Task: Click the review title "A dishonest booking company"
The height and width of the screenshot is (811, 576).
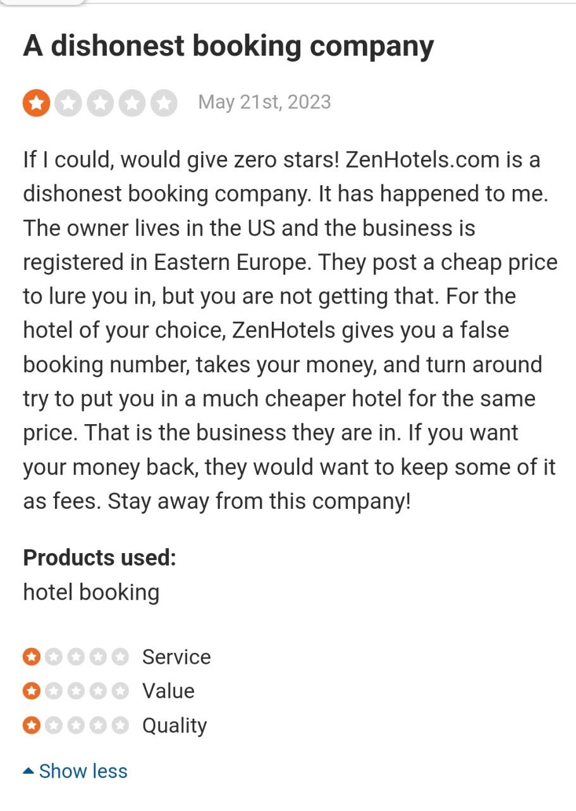Action: [228, 46]
